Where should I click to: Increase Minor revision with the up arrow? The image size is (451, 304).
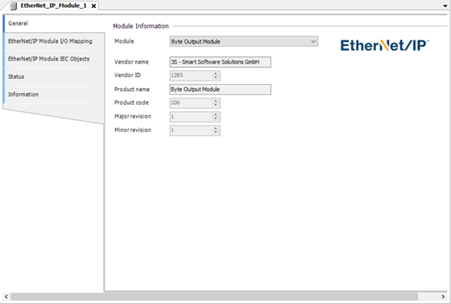[216, 128]
